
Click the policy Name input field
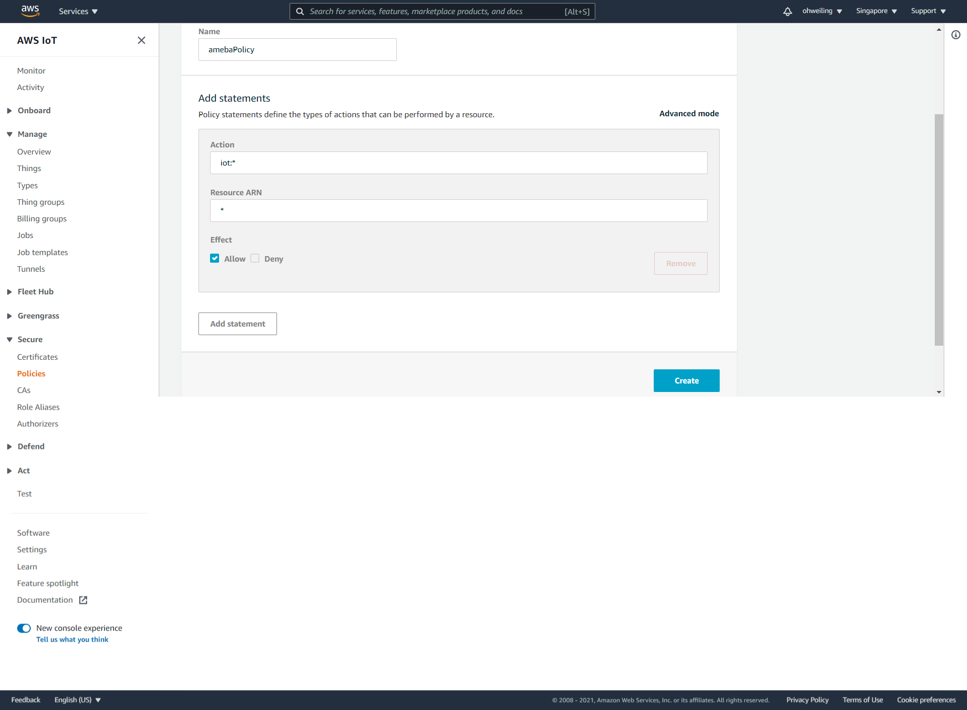[x=298, y=50]
